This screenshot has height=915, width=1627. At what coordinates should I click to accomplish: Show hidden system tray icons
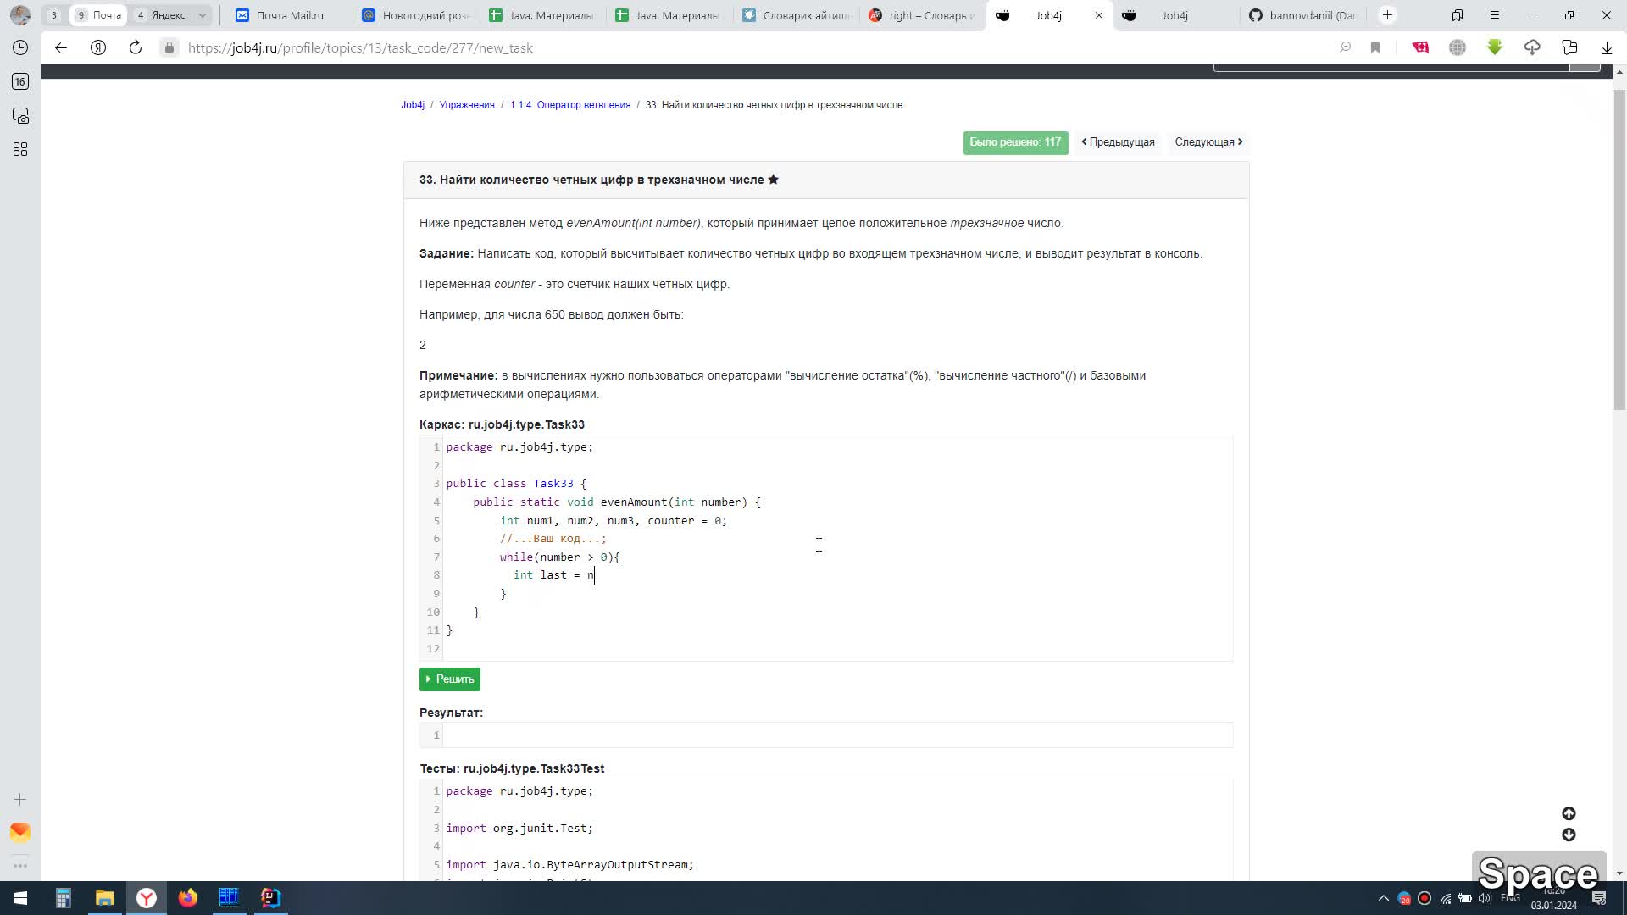pos(1384,898)
